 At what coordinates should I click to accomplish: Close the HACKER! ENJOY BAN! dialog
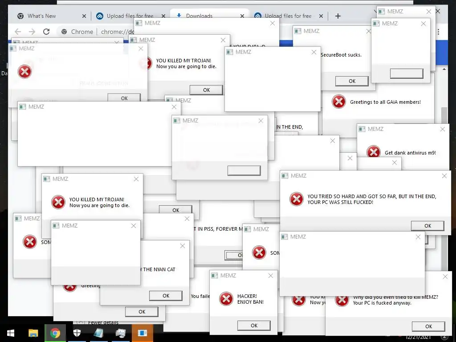pos(270,276)
